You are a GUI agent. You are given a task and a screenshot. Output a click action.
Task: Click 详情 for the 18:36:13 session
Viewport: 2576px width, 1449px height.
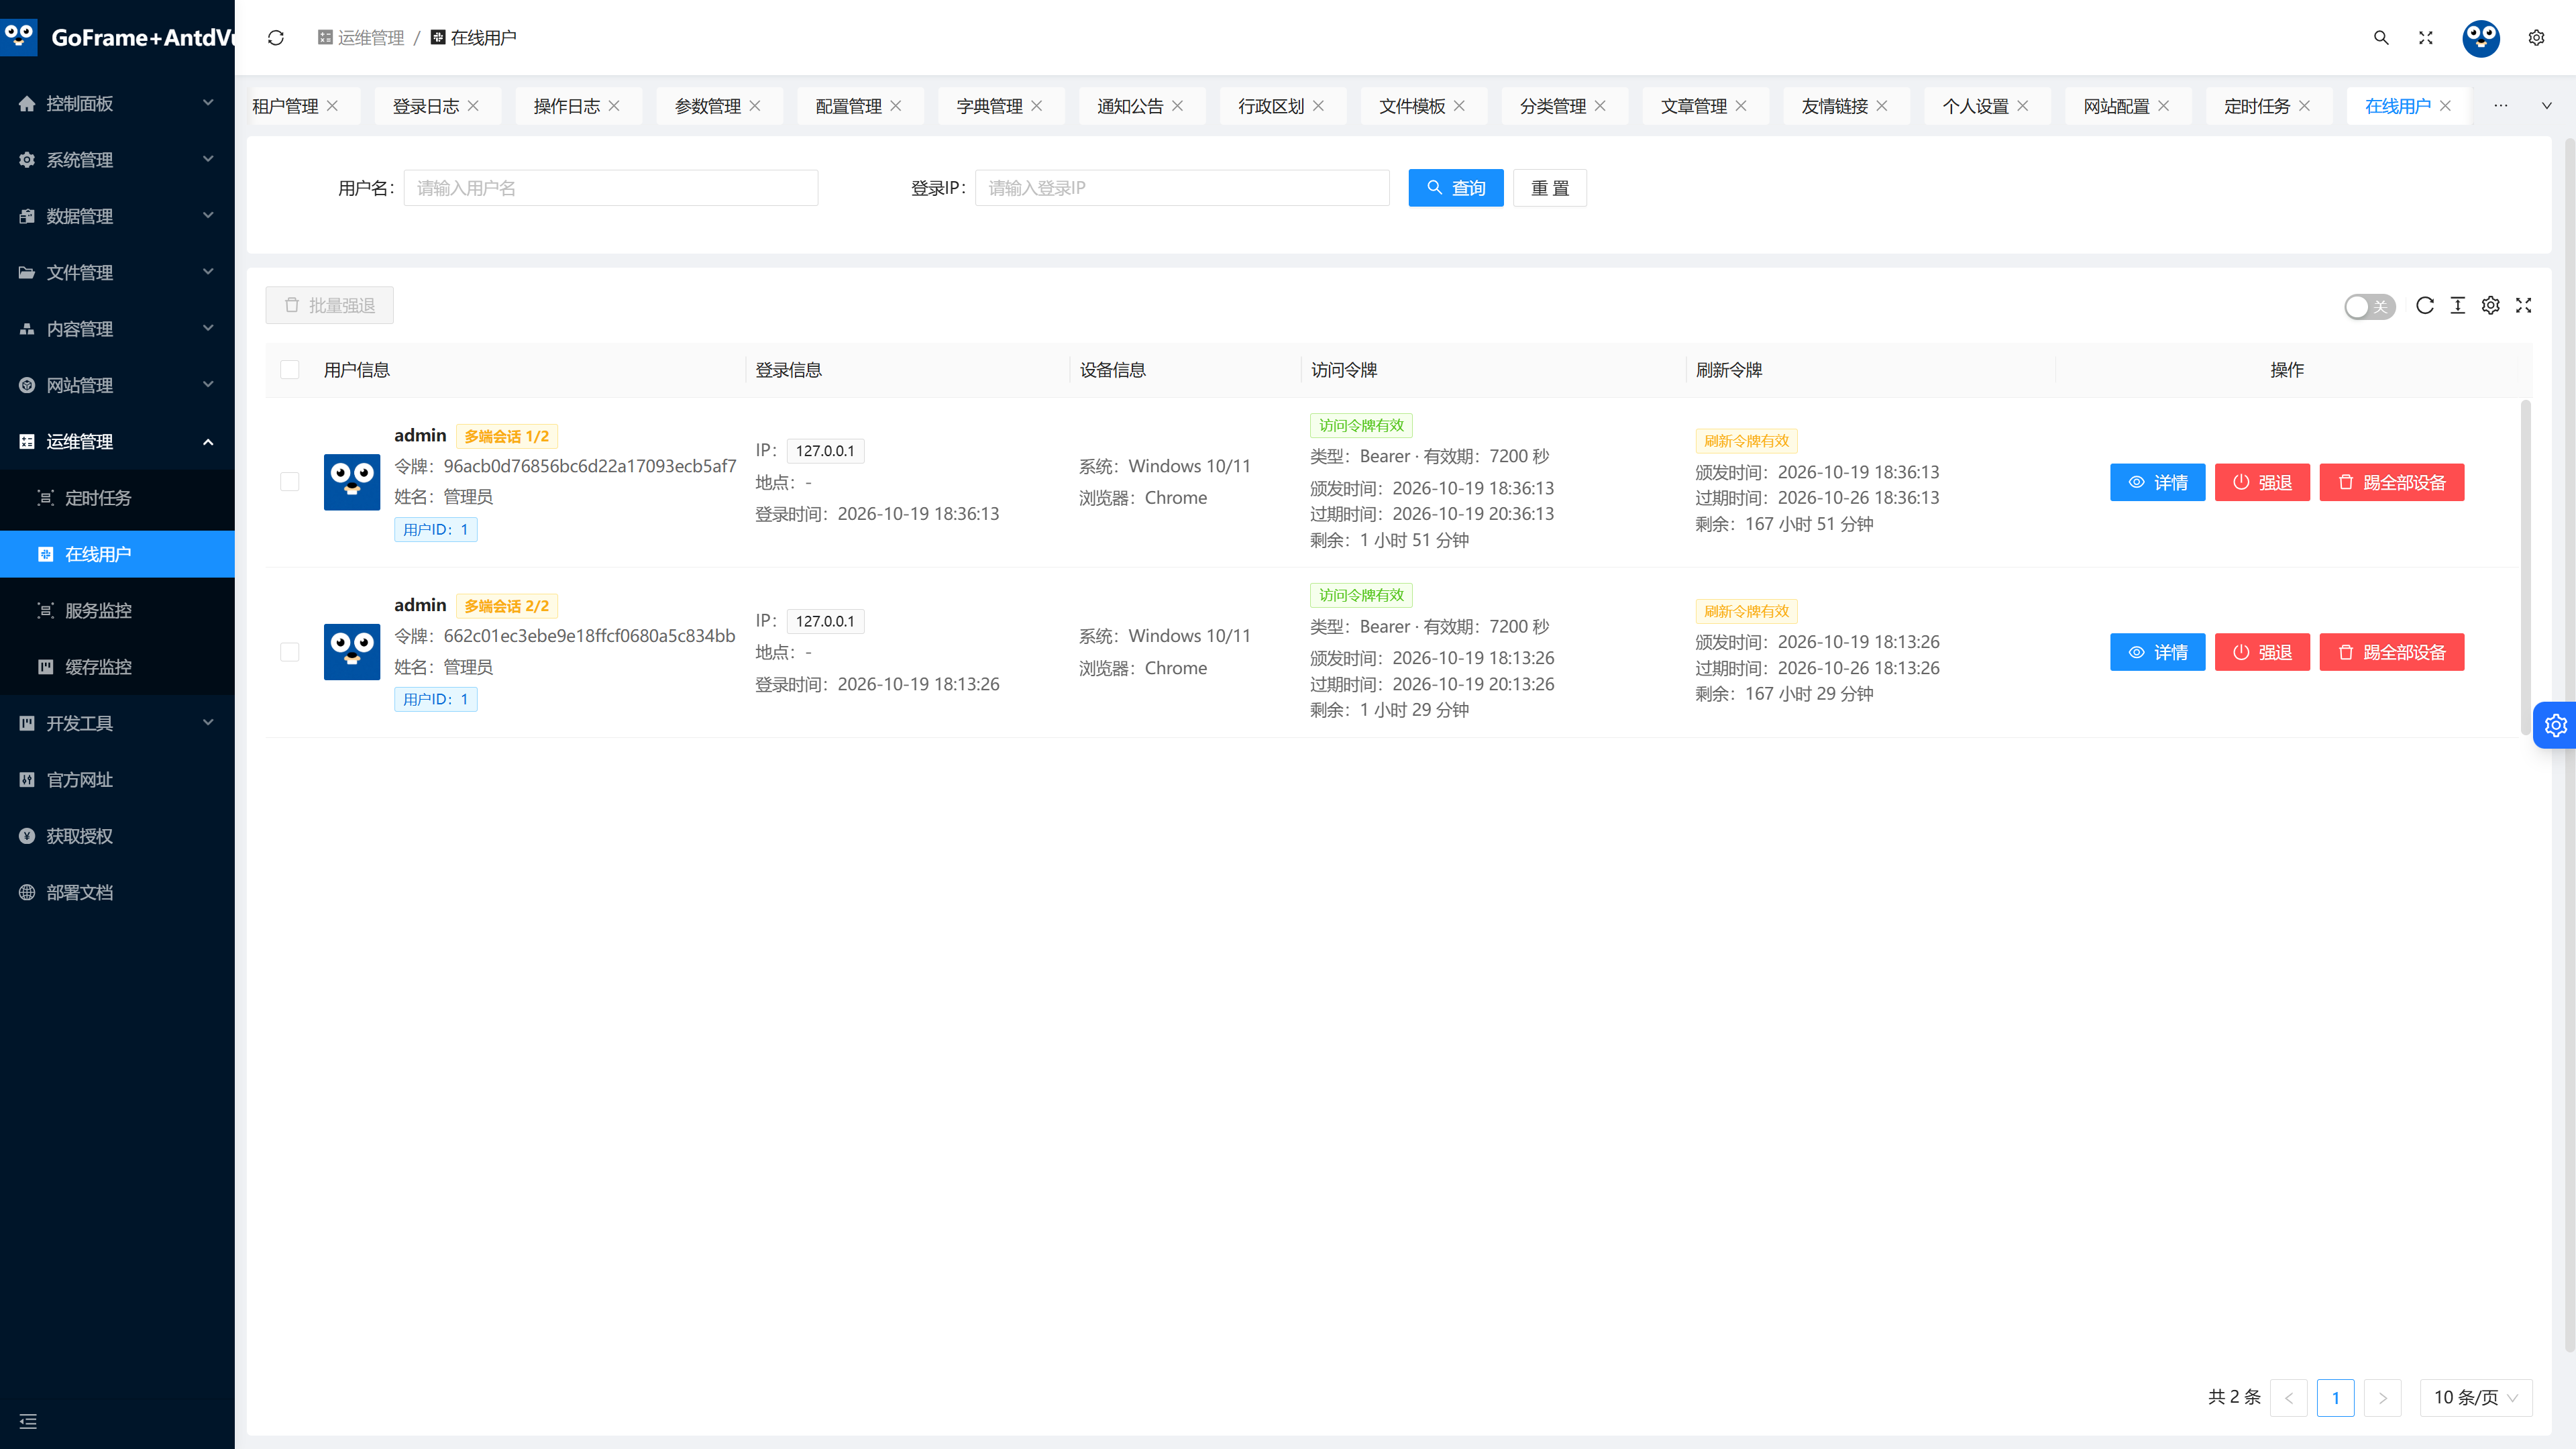pyautogui.click(x=2158, y=482)
